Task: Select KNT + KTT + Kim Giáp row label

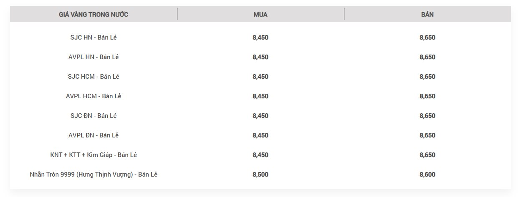Action: [94, 155]
